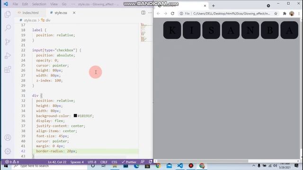303x170 pixels.
Task: Toggle the K letter checkbox tile
Action: [172, 30]
